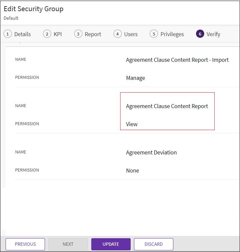
Task: Select the Agreement Clause Content Report - Import name
Action: (x=177, y=60)
